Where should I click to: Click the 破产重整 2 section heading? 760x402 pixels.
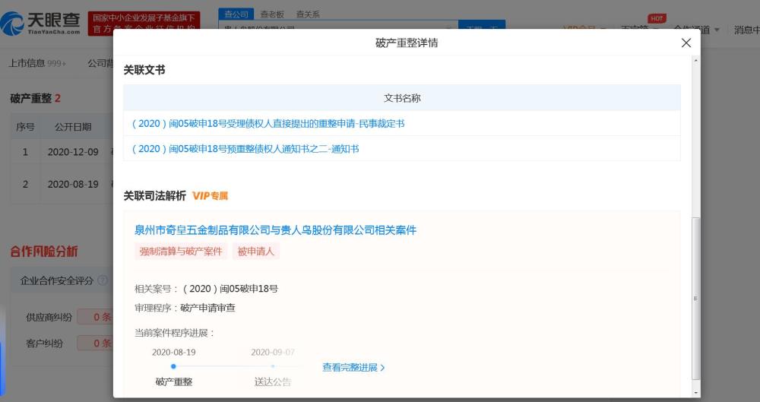[36, 99]
